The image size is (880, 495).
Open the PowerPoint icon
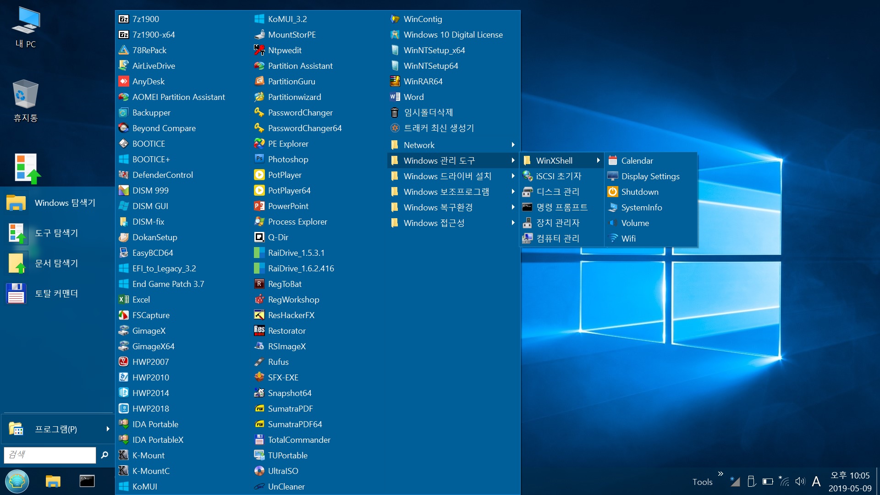[x=259, y=206]
